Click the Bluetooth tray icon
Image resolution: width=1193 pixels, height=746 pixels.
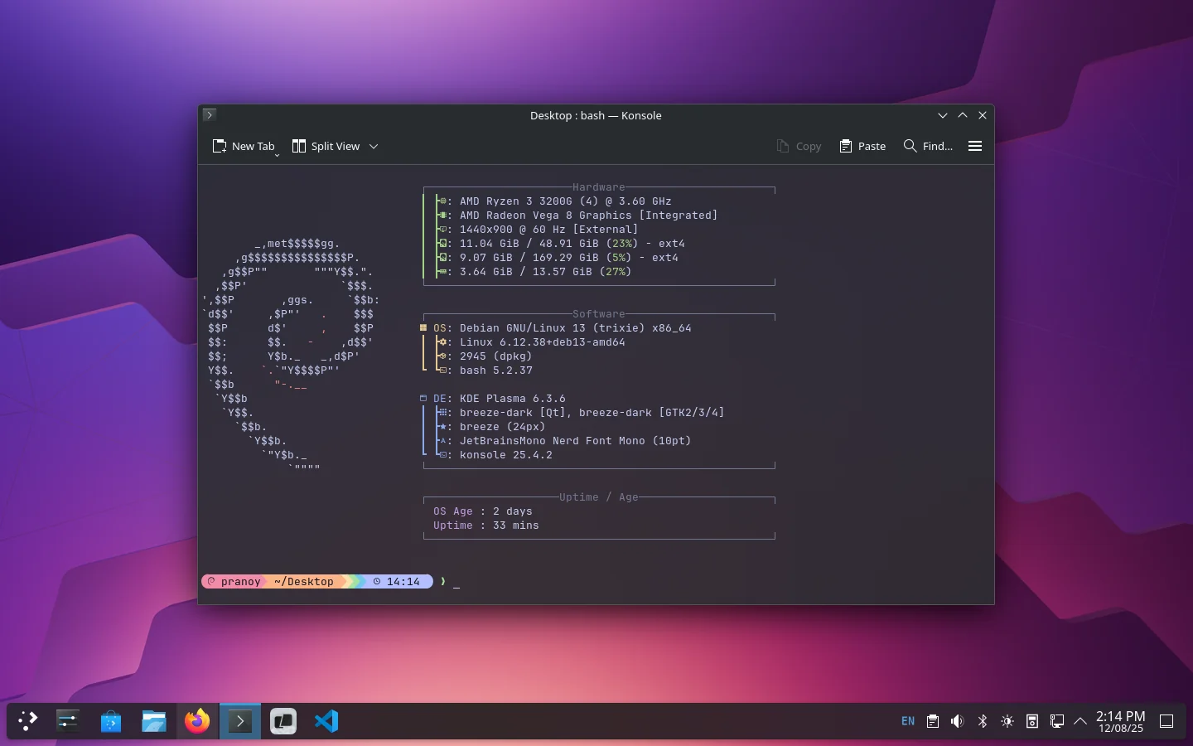point(983,721)
